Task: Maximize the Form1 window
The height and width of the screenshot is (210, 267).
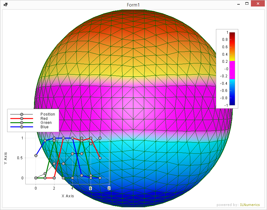Action: [x=247, y=4]
